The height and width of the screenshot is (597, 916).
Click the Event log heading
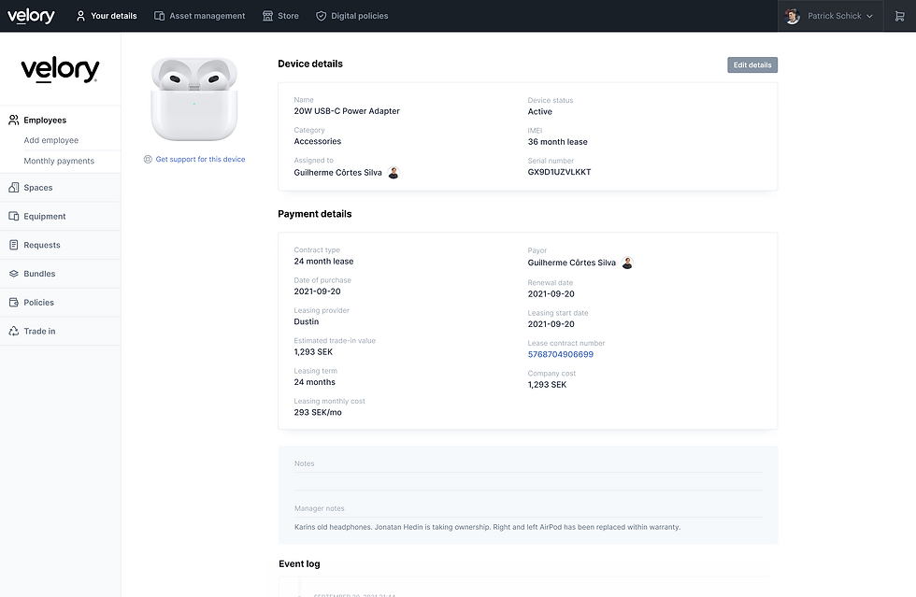coord(299,563)
